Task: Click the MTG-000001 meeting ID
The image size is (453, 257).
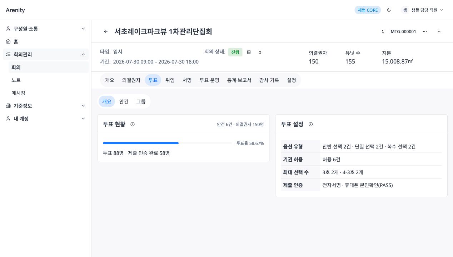Action: [x=403, y=31]
